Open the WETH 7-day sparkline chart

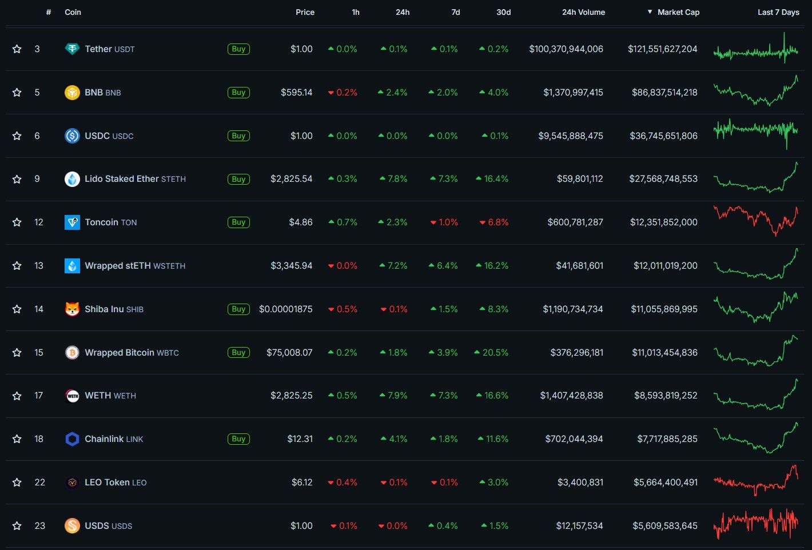point(755,395)
